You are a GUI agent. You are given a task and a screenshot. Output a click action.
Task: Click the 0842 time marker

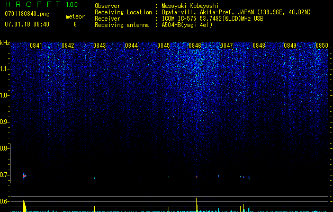tap(68, 46)
